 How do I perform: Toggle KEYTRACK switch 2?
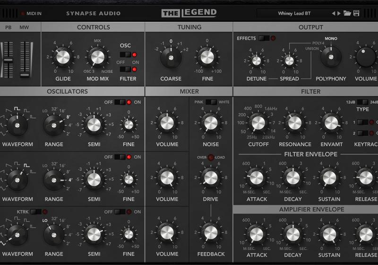coord(362,133)
